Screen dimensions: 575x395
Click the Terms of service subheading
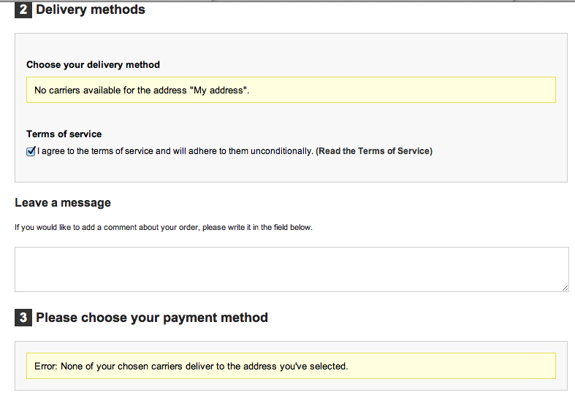64,134
